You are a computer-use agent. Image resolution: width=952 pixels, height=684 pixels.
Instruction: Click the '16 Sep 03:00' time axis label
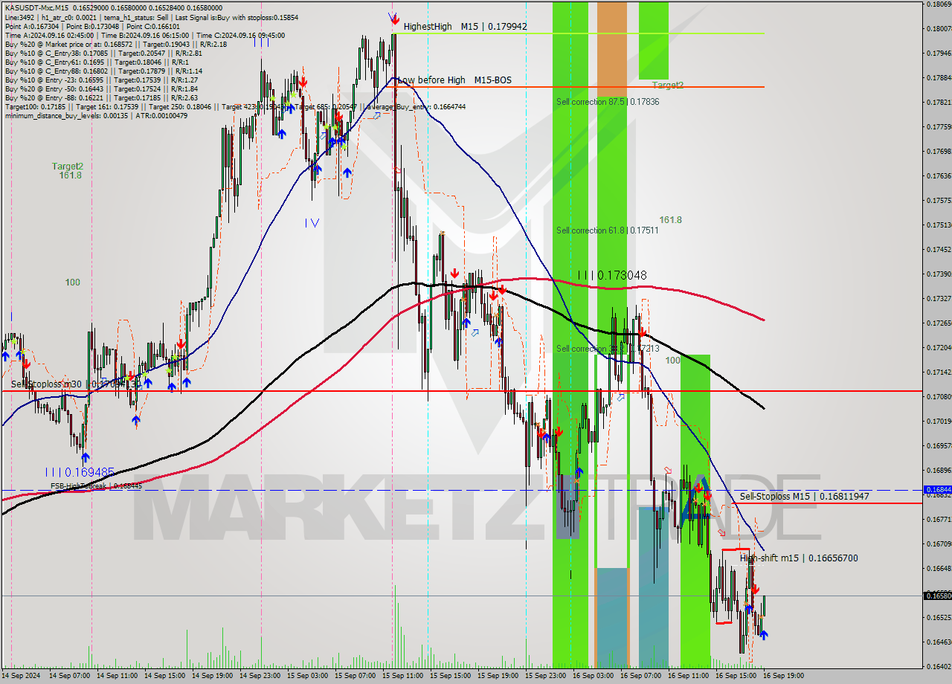click(593, 676)
